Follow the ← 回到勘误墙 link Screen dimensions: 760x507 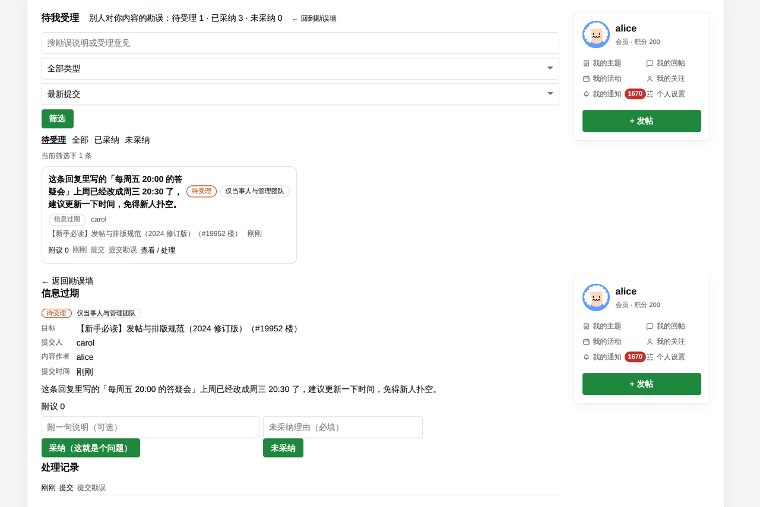[x=314, y=18]
